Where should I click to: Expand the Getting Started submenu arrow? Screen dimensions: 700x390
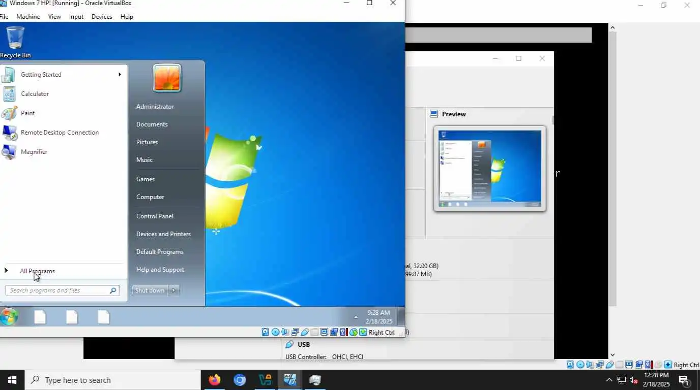point(120,75)
